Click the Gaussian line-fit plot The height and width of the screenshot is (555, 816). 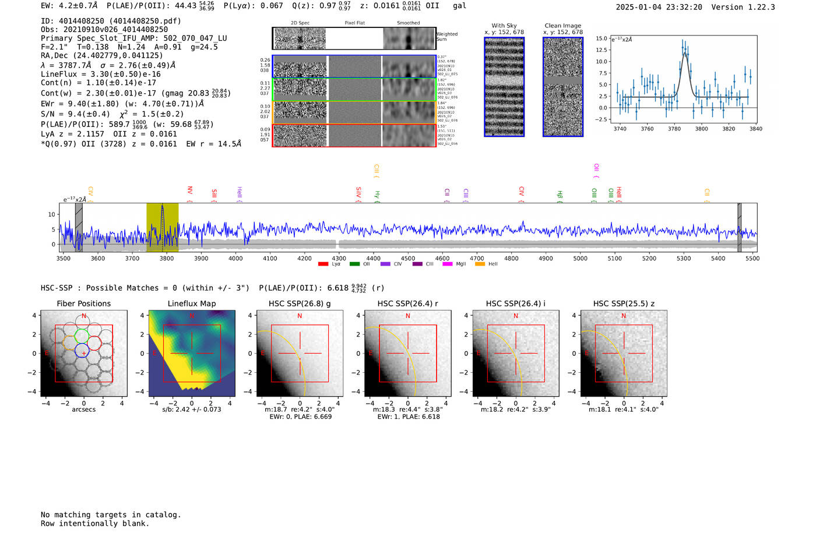pos(683,79)
